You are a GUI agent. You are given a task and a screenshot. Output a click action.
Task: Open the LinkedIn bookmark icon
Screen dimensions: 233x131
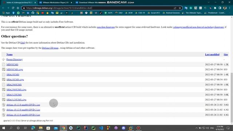click(x=28, y=13)
